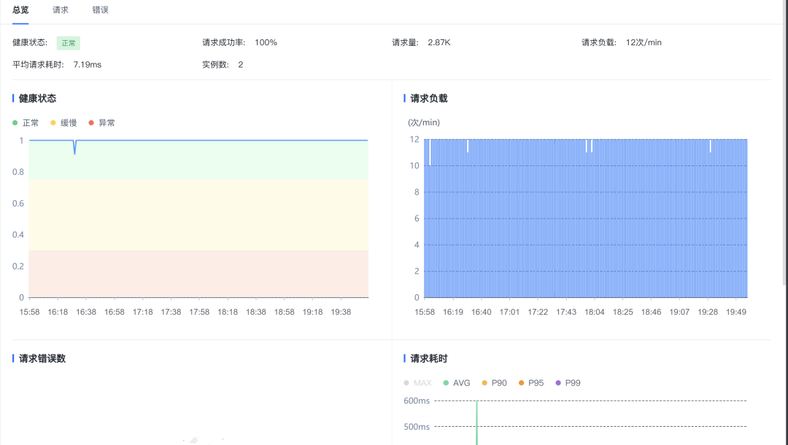Image resolution: width=788 pixels, height=445 pixels.
Task: Click the (次/min) unit label
Action: coord(424,122)
